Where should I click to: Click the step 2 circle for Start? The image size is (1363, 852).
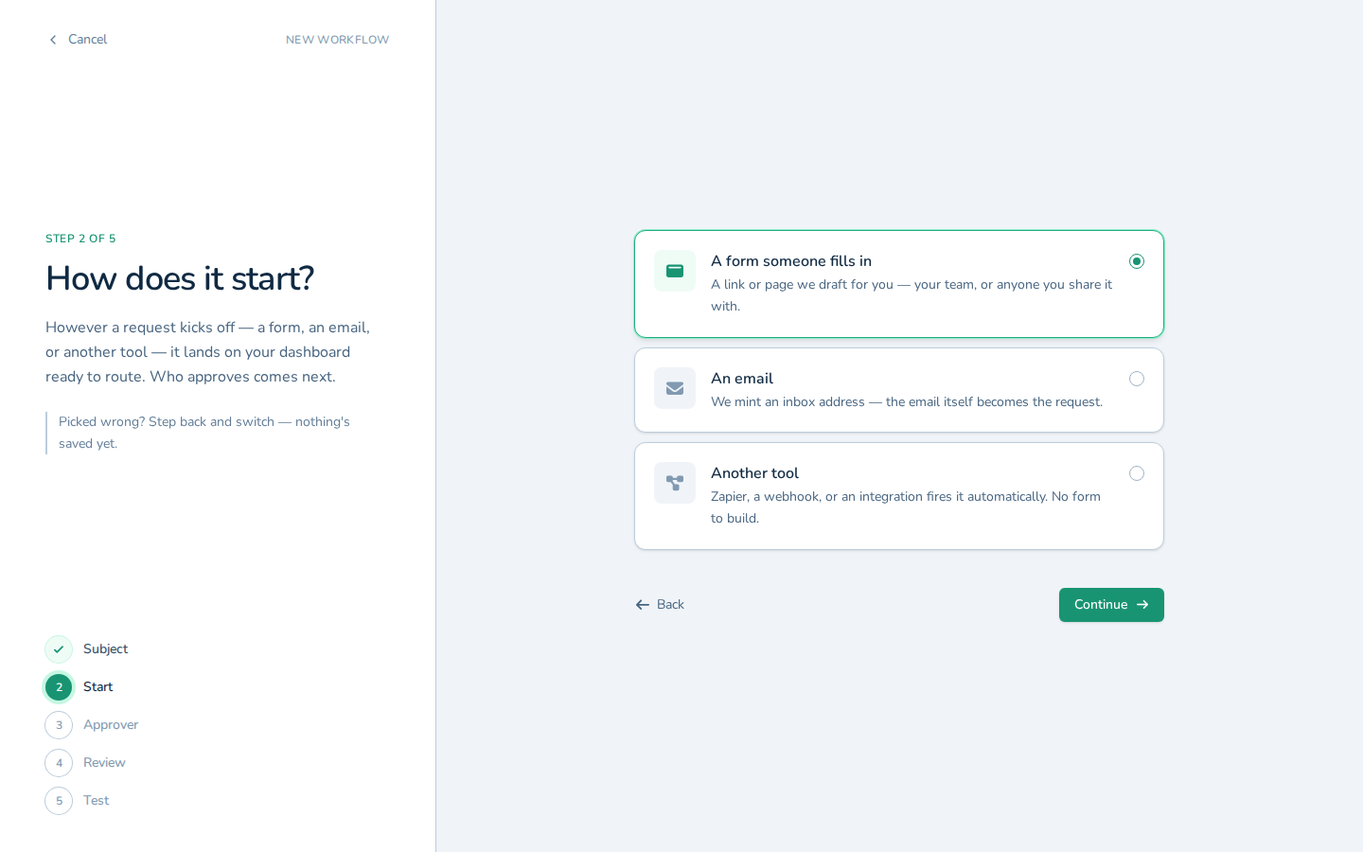pyautogui.click(x=59, y=687)
